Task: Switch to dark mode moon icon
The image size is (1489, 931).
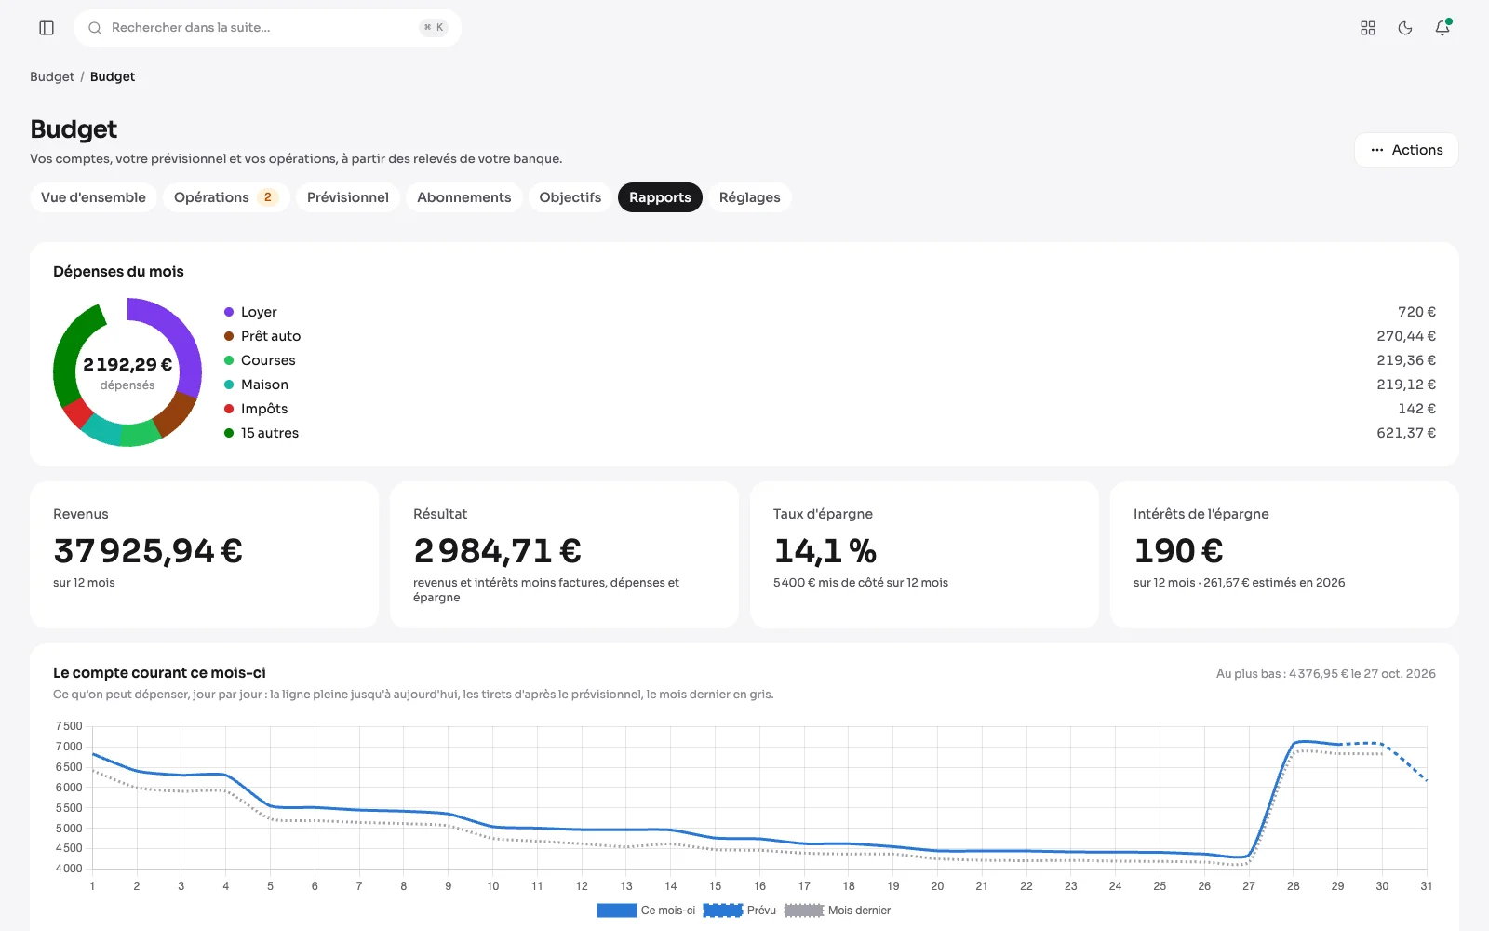Action: [1405, 28]
